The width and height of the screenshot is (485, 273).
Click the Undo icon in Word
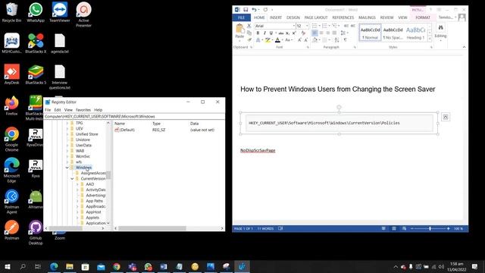[x=254, y=10]
